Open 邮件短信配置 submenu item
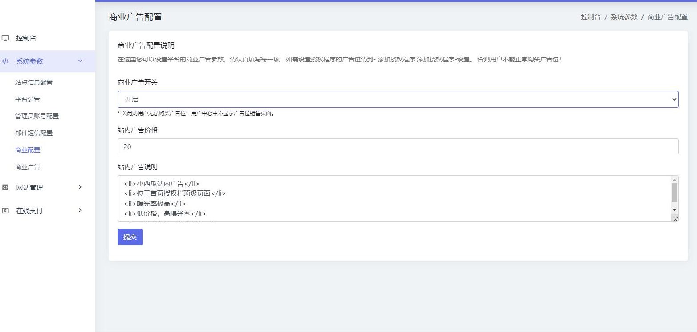Image resolution: width=697 pixels, height=332 pixels. click(x=34, y=133)
